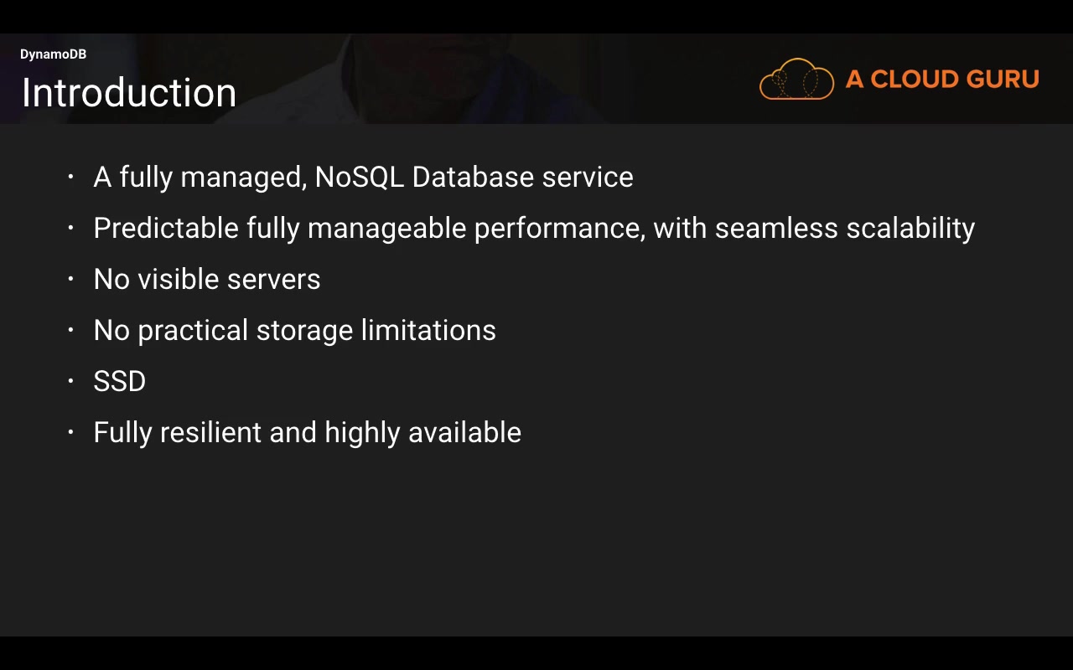Select the "A fully managed, NoSQL Database service" line
The image size is (1073, 670).
363,178
